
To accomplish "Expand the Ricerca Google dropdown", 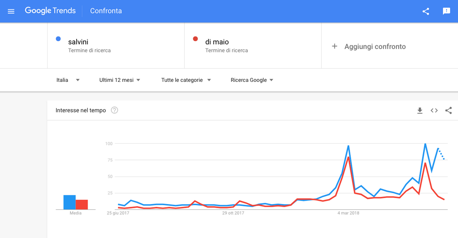I will (x=252, y=80).
